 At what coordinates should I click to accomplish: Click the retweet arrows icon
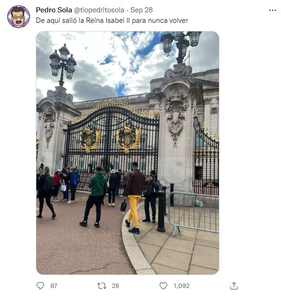click(x=102, y=286)
